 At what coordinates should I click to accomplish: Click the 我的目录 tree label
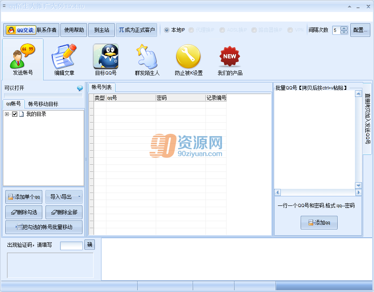click(36, 114)
